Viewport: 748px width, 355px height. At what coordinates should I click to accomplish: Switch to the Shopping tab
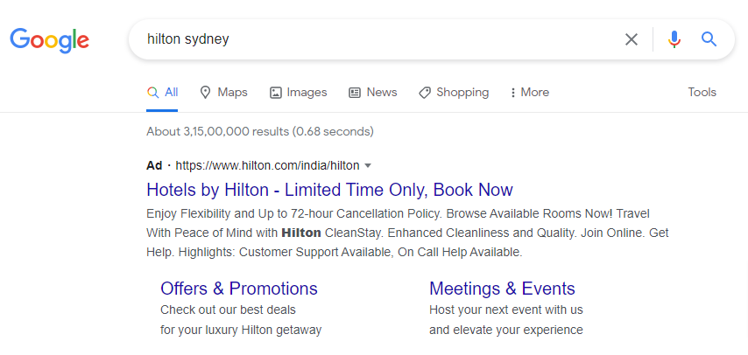454,93
